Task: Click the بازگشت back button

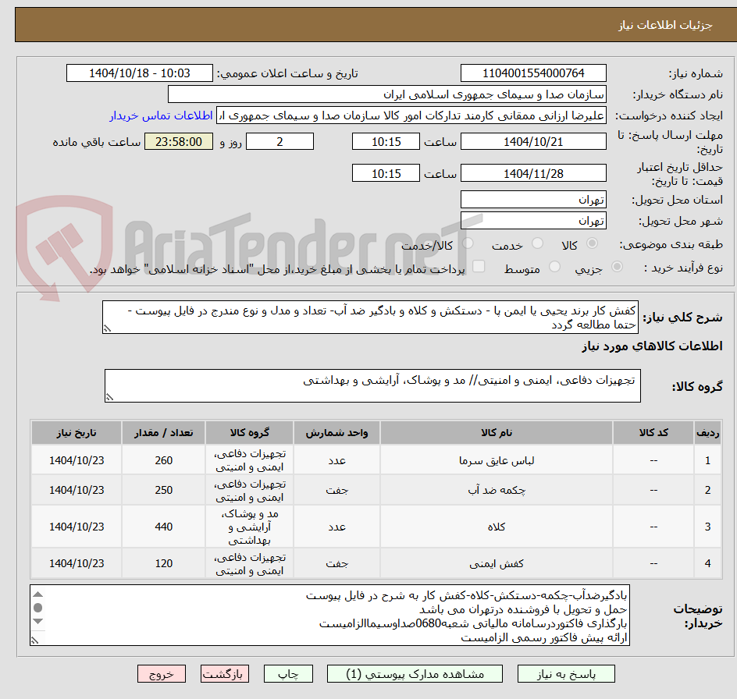Action: pos(224,674)
